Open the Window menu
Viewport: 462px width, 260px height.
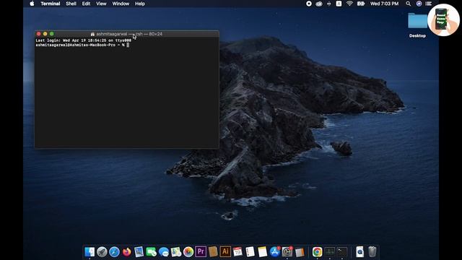(121, 4)
